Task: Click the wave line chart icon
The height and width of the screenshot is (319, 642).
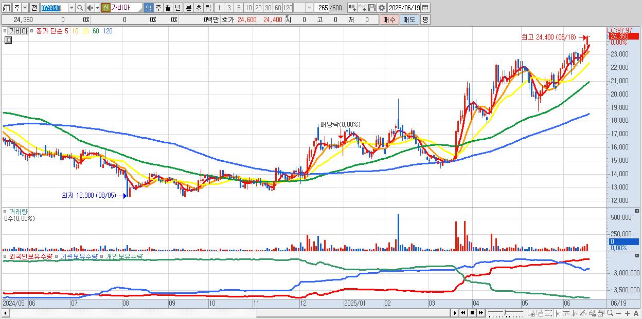Action: coord(575,313)
